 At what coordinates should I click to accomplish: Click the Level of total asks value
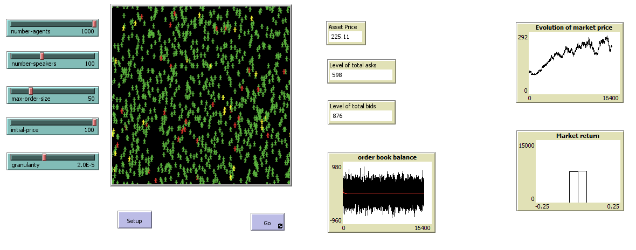tap(360, 75)
